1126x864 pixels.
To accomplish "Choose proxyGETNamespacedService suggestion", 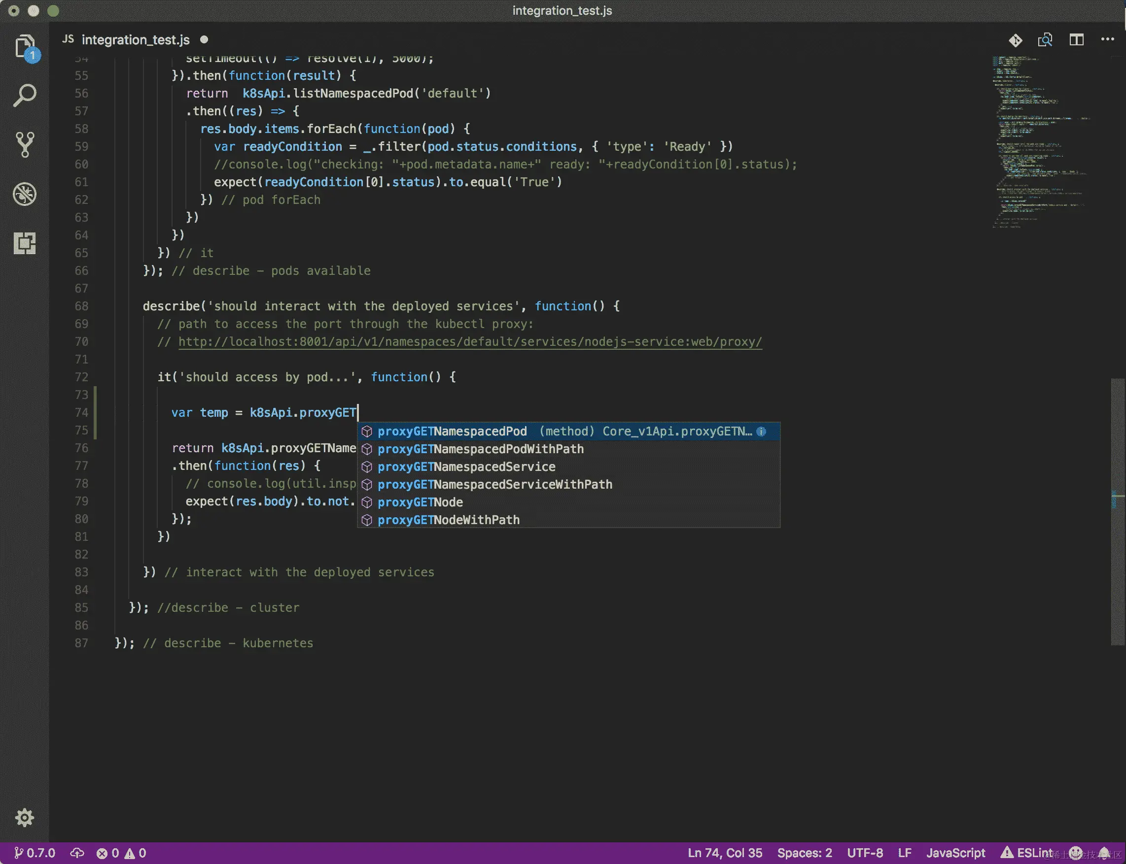I will 466,466.
